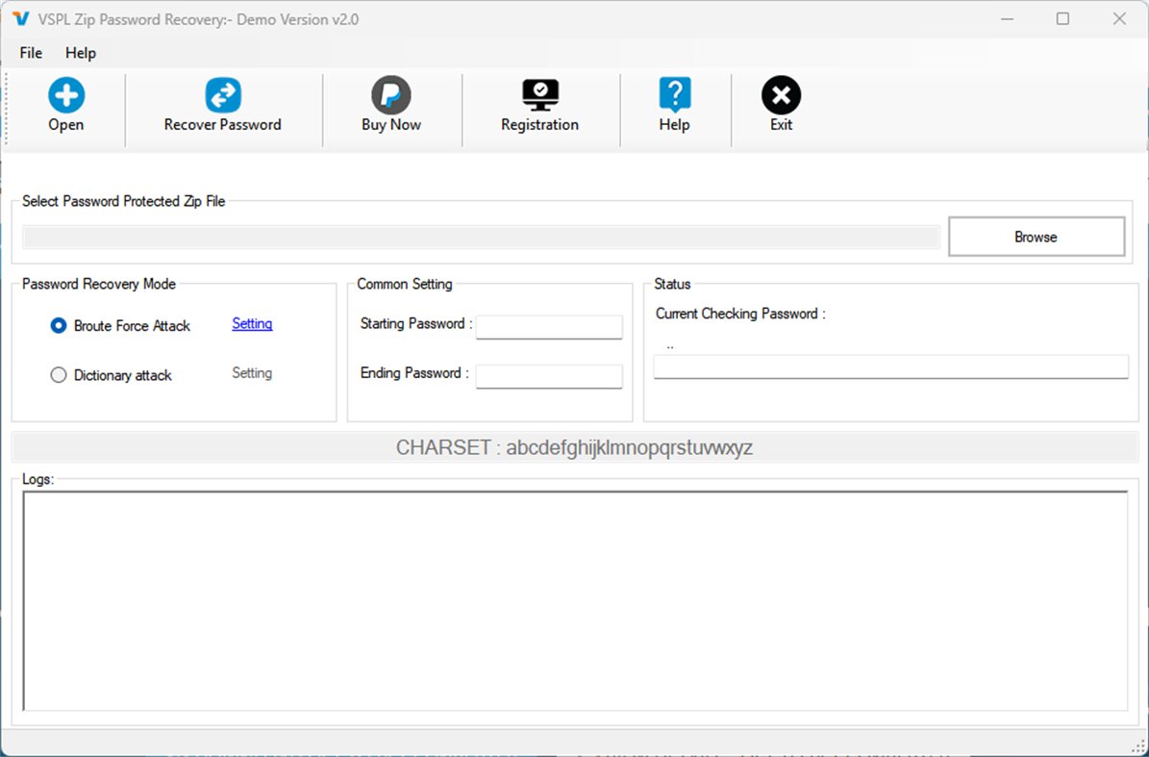Click the Status group title

tap(672, 284)
